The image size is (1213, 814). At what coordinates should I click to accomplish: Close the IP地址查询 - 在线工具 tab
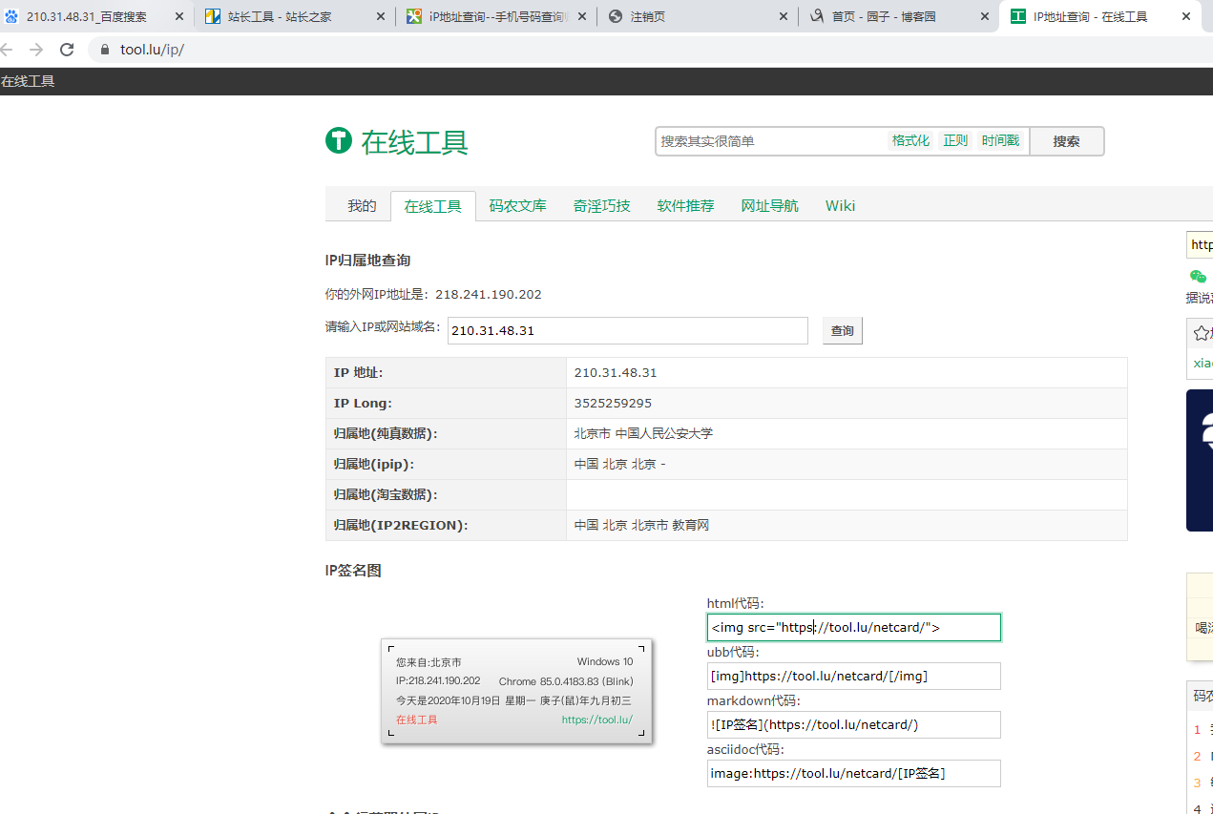(1186, 16)
